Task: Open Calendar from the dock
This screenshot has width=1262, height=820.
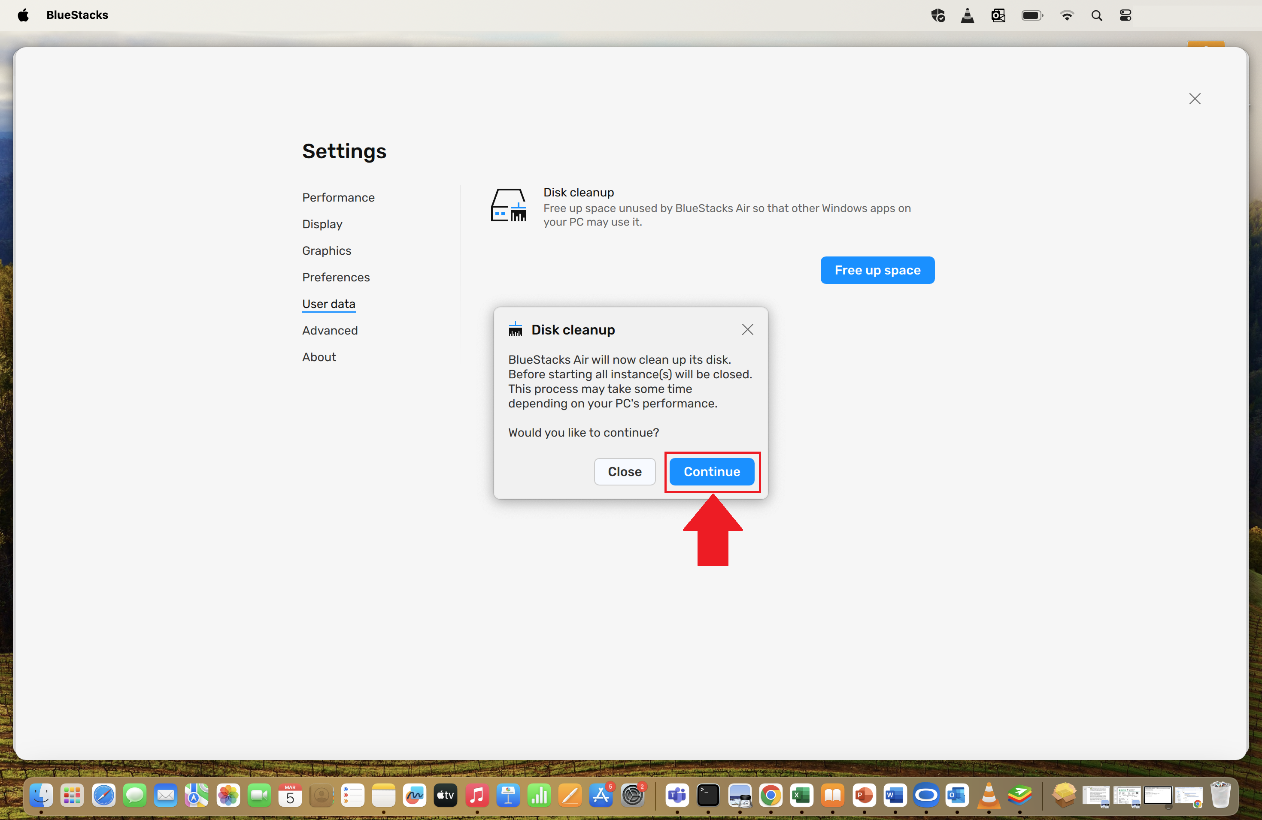Action: 290,795
